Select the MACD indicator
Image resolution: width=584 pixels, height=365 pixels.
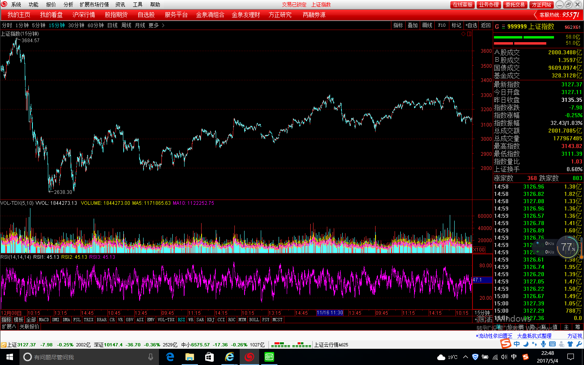click(44, 320)
